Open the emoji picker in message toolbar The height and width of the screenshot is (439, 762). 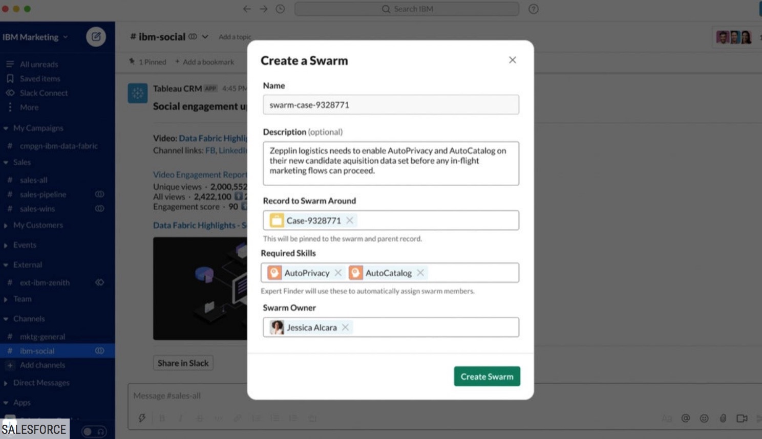(x=704, y=419)
